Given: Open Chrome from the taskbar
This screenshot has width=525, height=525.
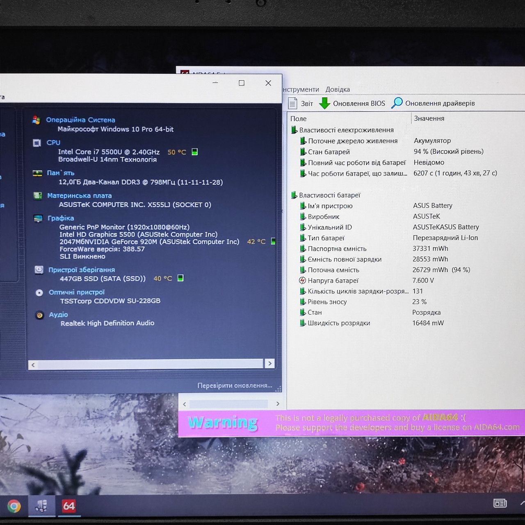Looking at the screenshot, I should (14, 506).
